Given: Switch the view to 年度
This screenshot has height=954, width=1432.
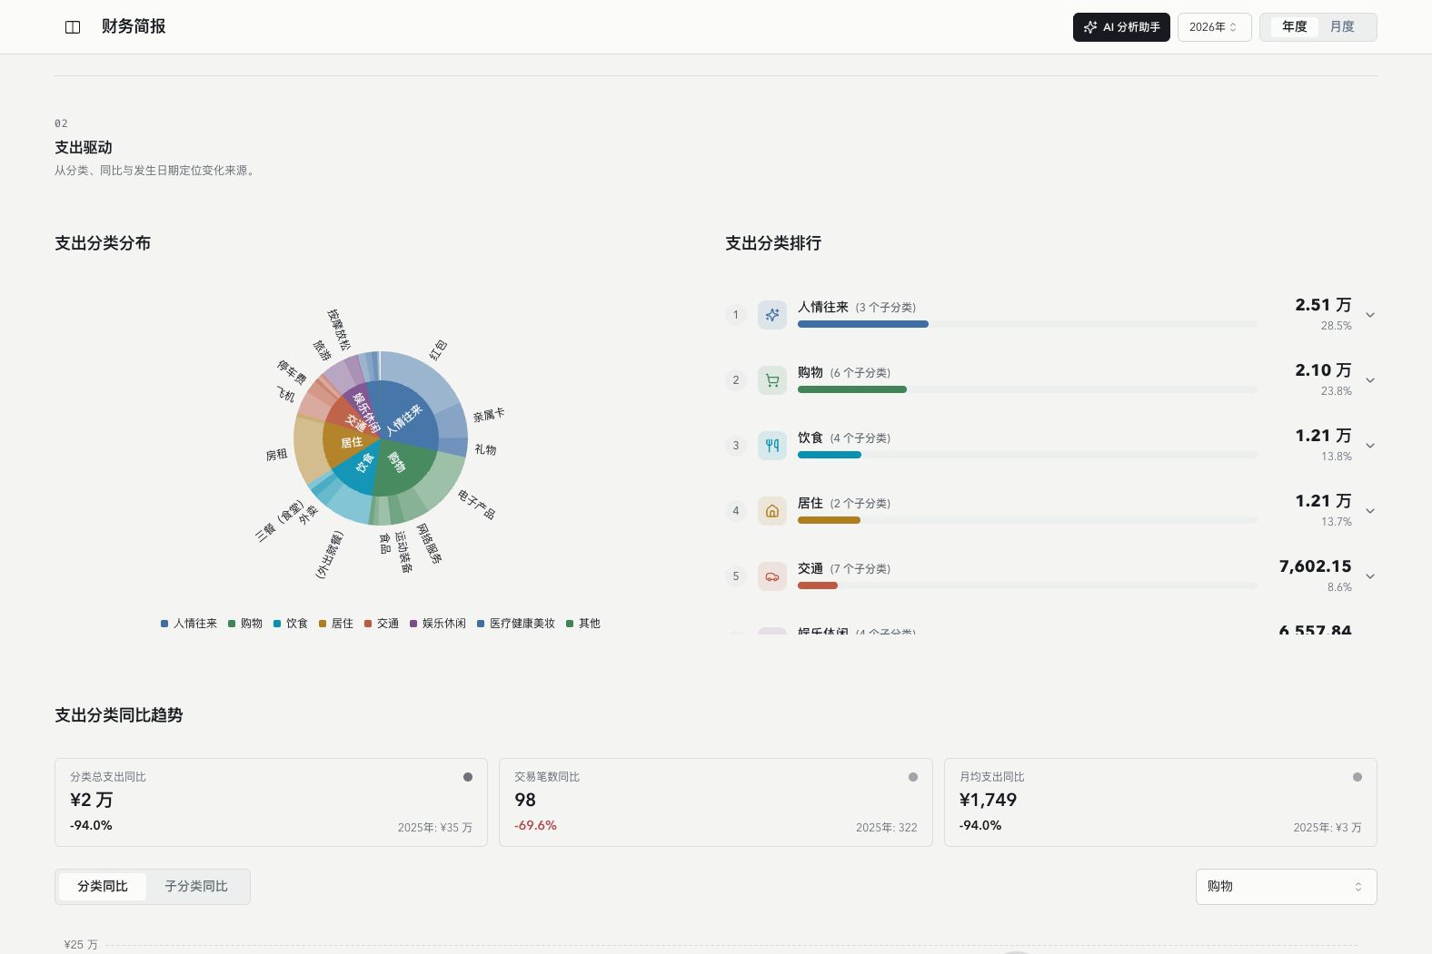Looking at the screenshot, I should (1294, 27).
